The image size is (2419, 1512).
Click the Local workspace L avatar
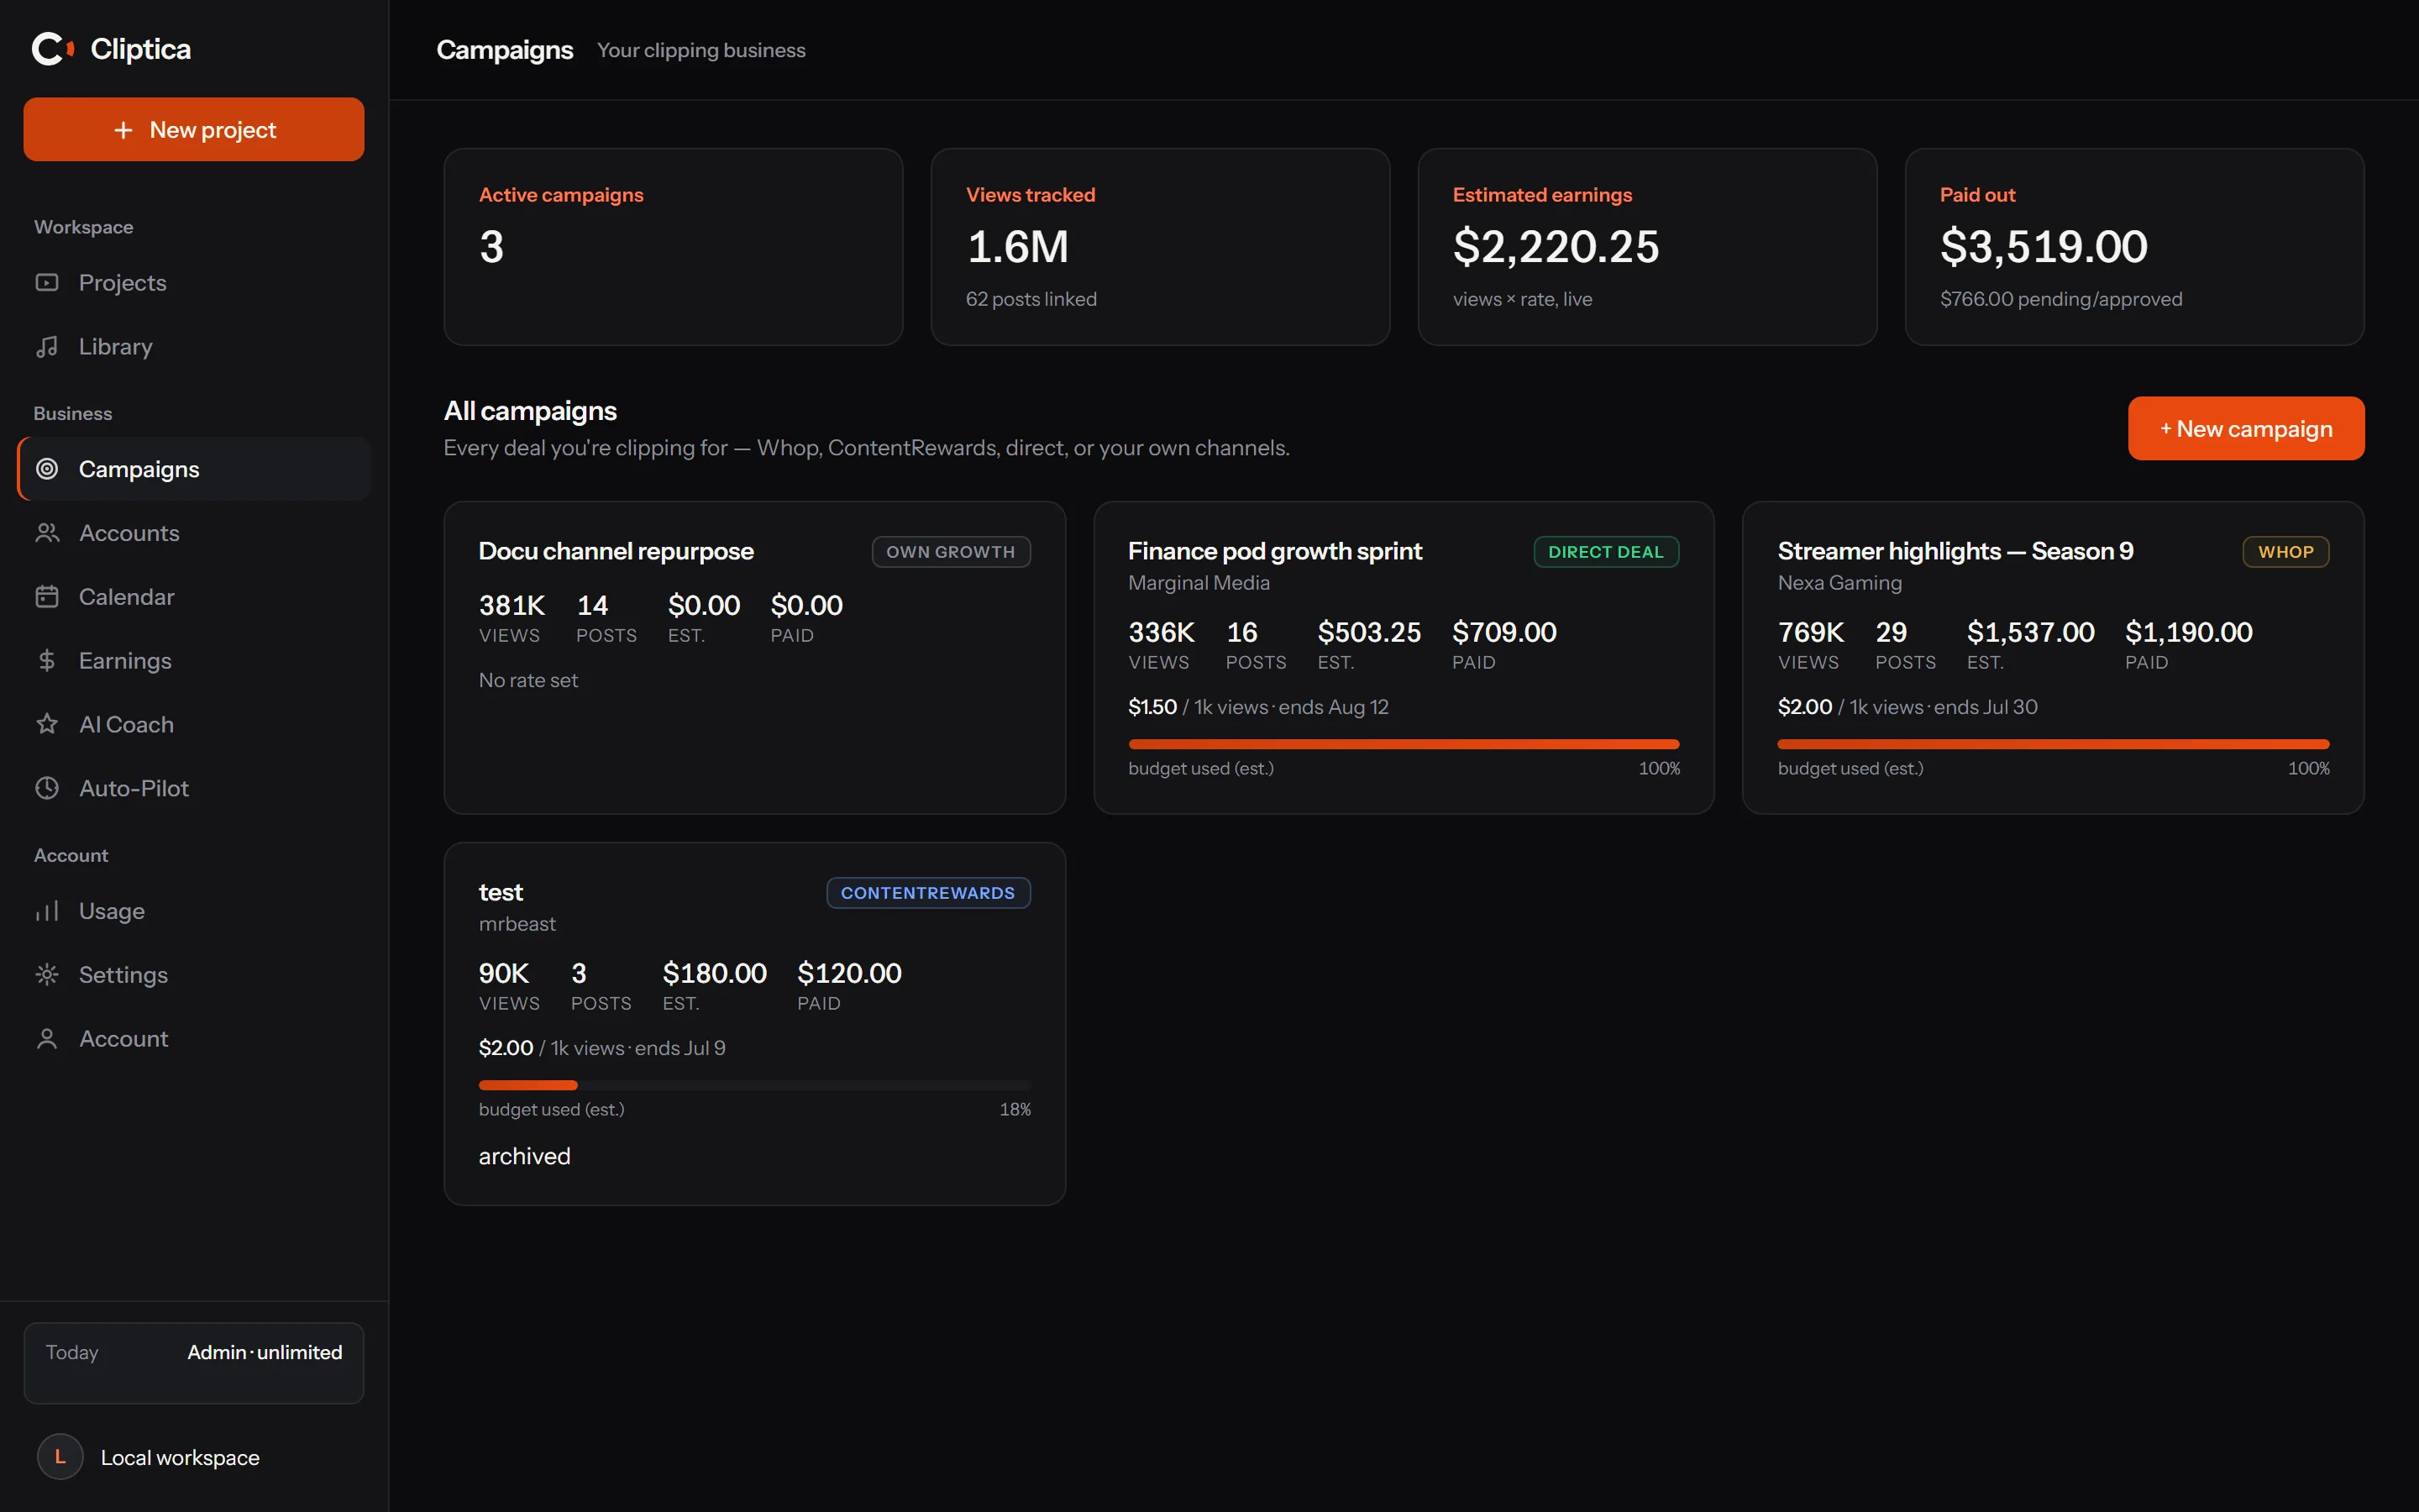click(x=60, y=1457)
